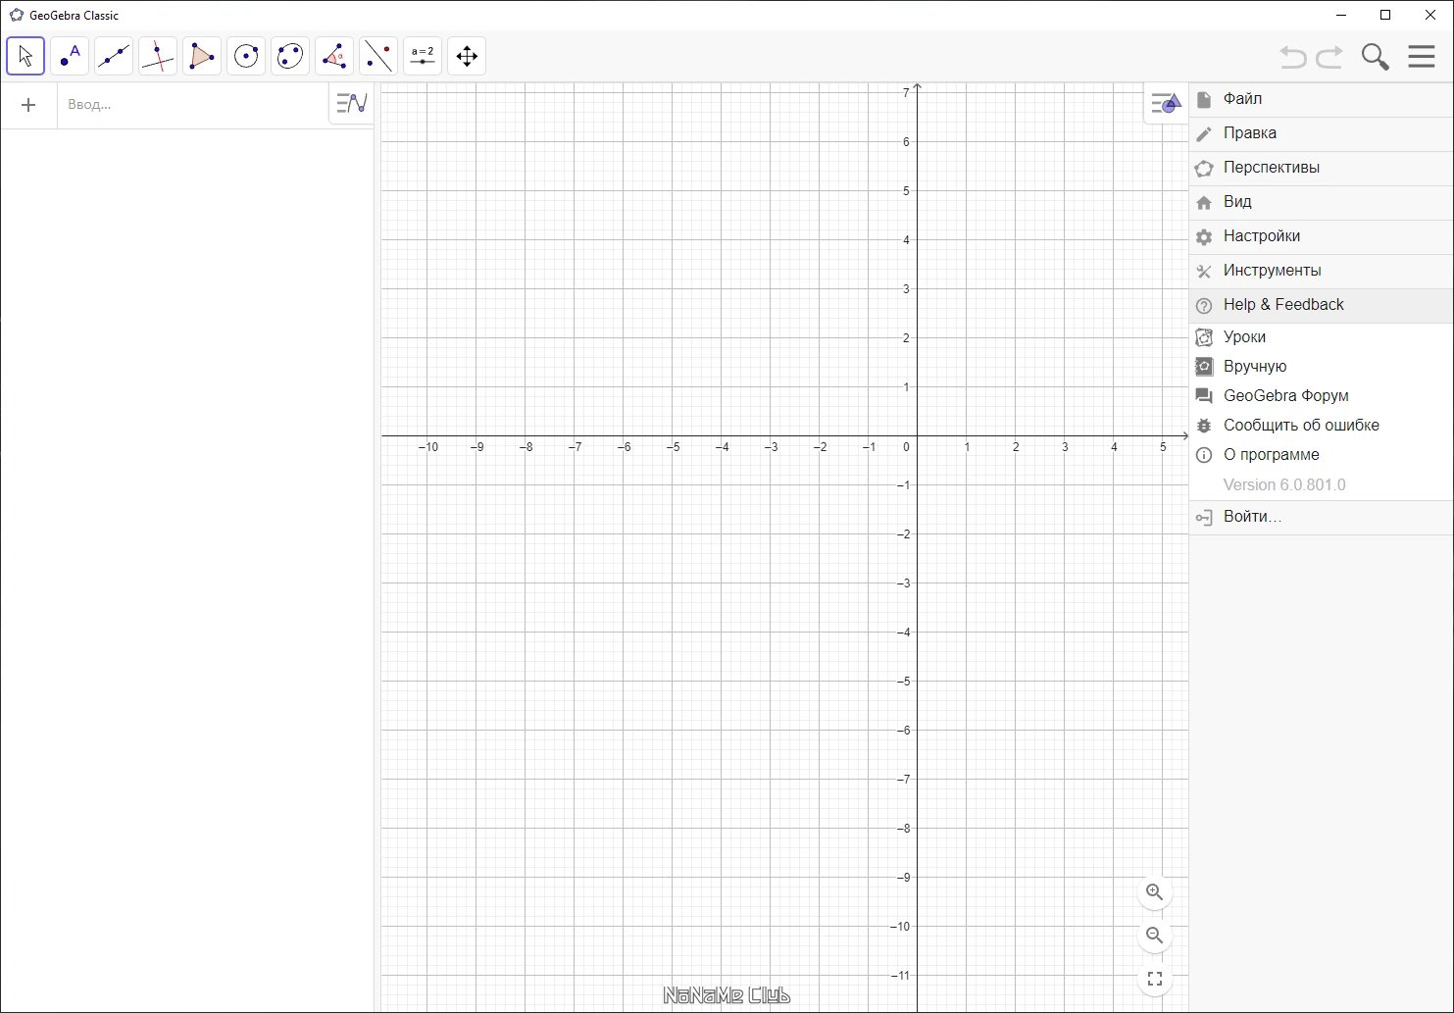
Task: Expand the Файл menu
Action: pos(1322,99)
